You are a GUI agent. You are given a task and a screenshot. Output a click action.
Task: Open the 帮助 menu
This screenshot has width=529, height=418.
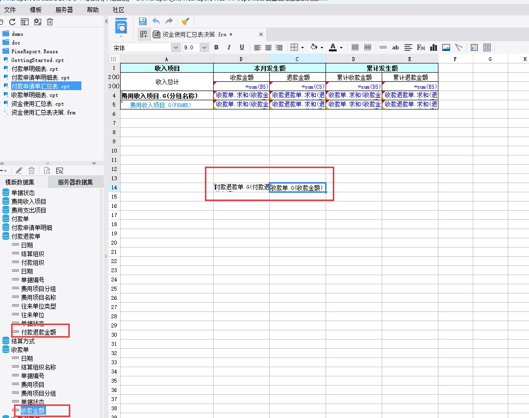click(x=93, y=10)
